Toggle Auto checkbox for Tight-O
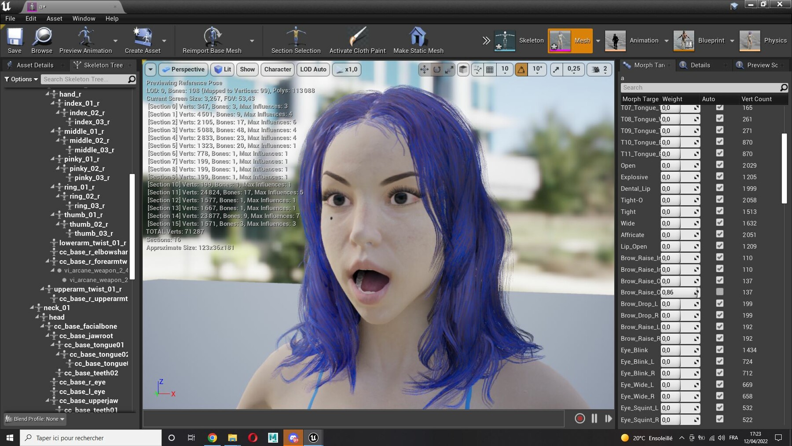The image size is (792, 446). pos(720,199)
